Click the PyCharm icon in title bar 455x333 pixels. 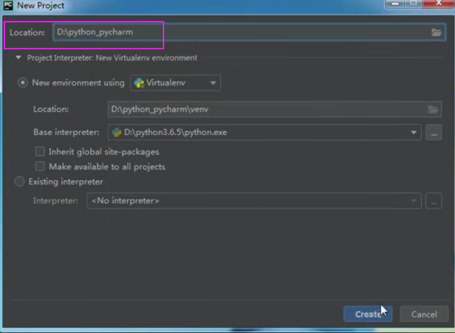click(x=8, y=5)
